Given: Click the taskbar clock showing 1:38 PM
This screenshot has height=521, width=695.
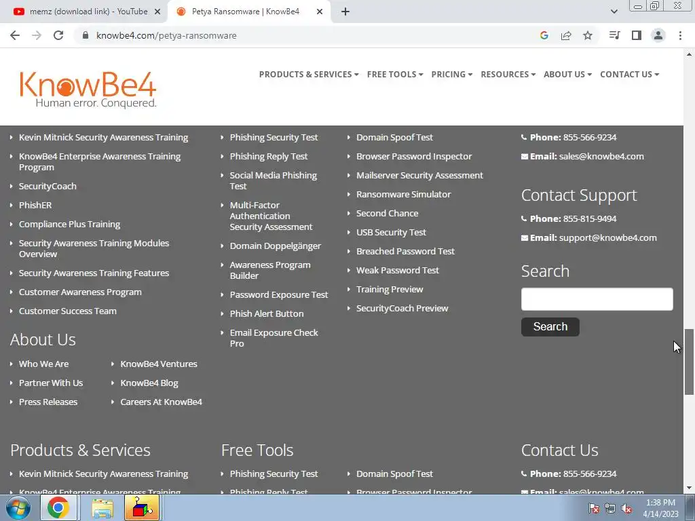Looking at the screenshot, I should click(660, 508).
